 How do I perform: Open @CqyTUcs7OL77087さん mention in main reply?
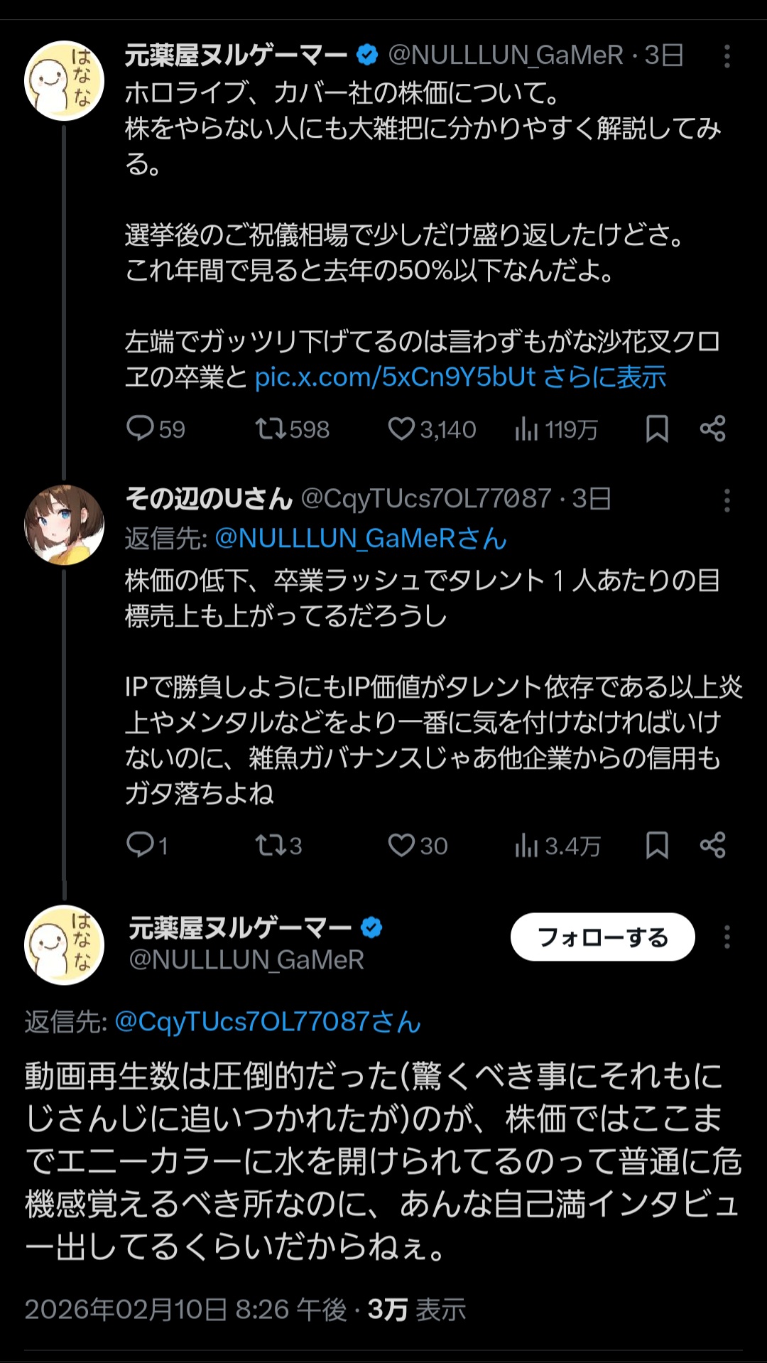pyautogui.click(x=268, y=1022)
